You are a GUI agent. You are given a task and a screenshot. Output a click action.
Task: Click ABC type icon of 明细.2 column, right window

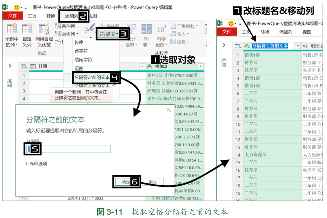click(305, 46)
